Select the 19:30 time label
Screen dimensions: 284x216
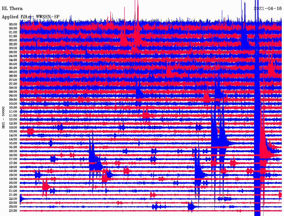(13, 179)
